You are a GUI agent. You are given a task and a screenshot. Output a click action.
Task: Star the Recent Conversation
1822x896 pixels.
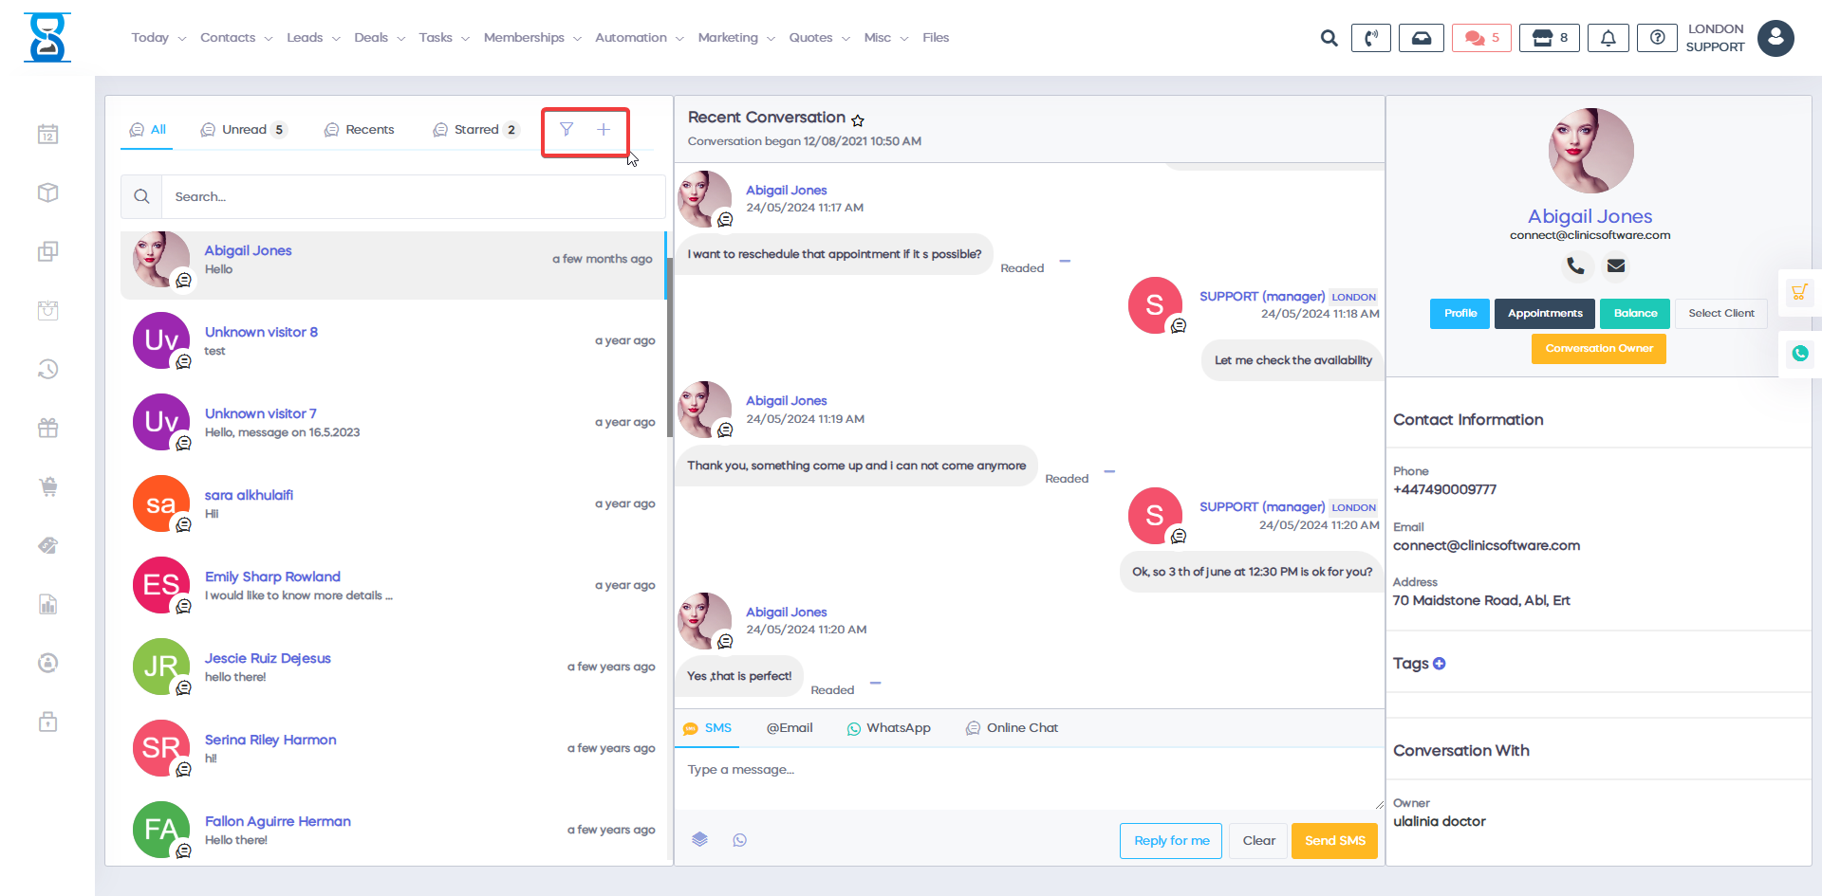point(858,120)
